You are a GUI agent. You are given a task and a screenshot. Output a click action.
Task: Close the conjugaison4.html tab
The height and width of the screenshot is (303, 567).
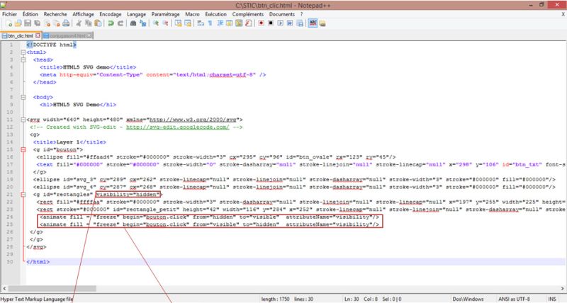coord(89,35)
